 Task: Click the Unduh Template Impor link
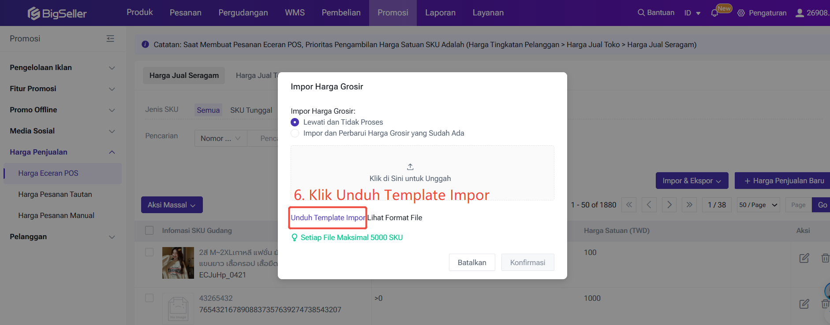pos(328,218)
